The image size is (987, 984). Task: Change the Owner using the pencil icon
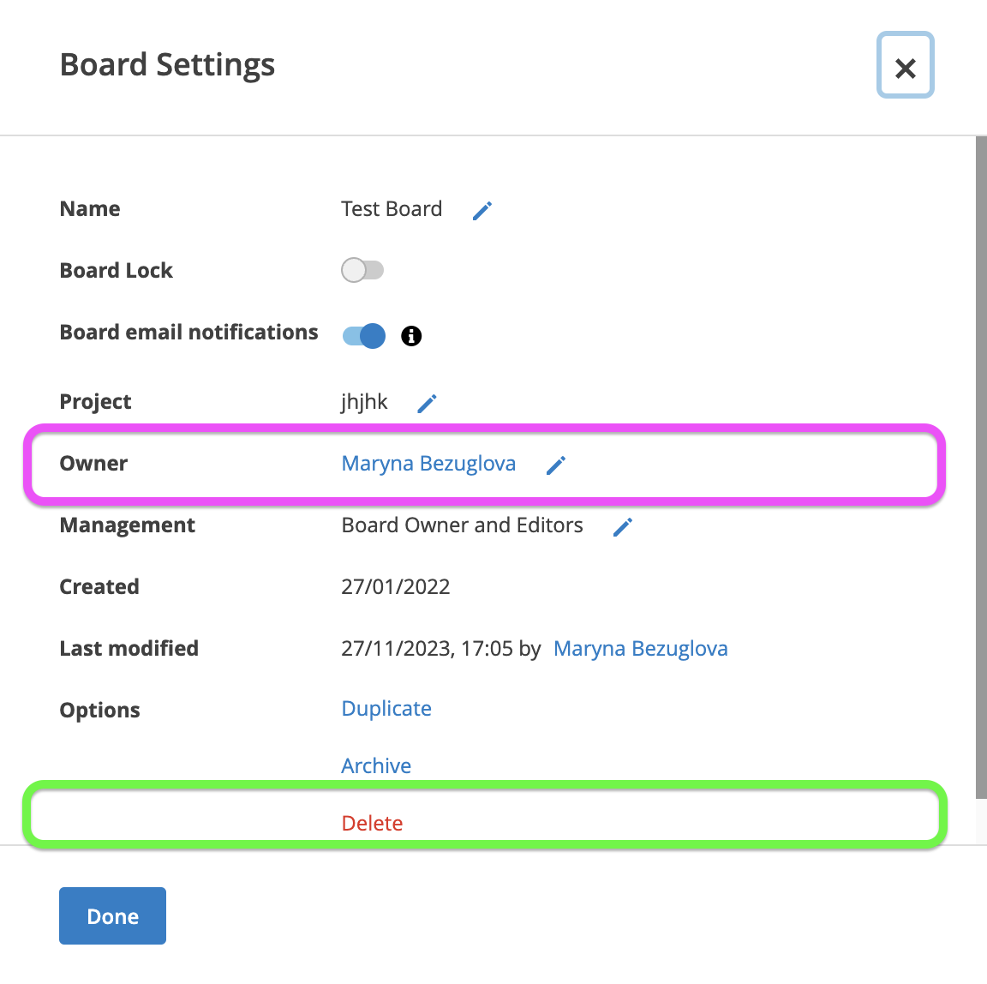(x=556, y=465)
